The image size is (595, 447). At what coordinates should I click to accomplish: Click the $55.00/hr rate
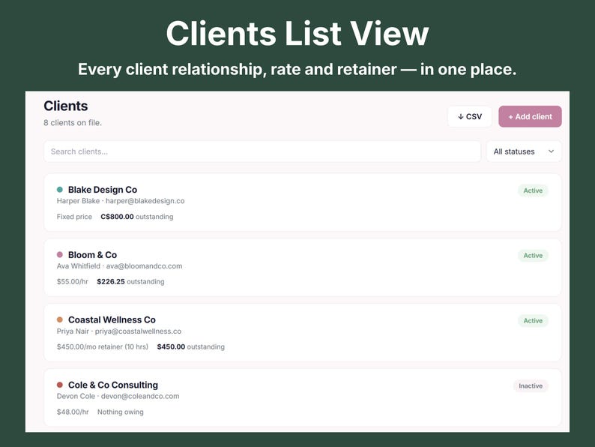[x=72, y=281]
